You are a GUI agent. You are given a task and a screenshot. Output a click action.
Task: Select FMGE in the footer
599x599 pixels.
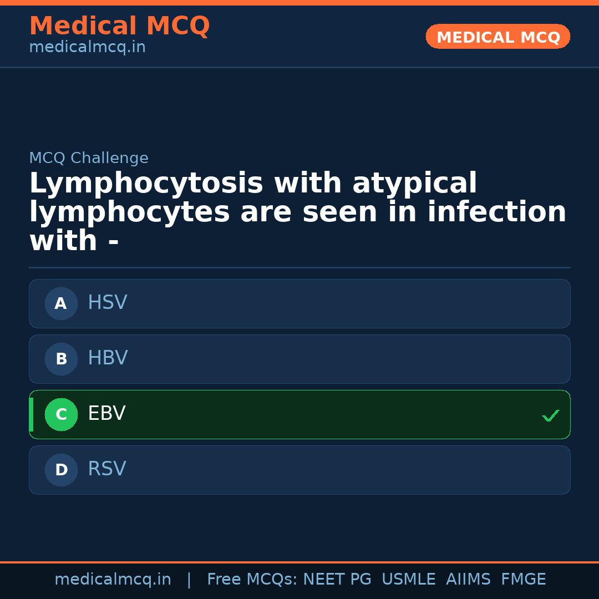point(524,580)
